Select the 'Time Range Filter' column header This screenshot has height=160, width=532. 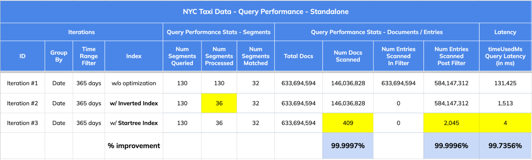click(x=89, y=56)
